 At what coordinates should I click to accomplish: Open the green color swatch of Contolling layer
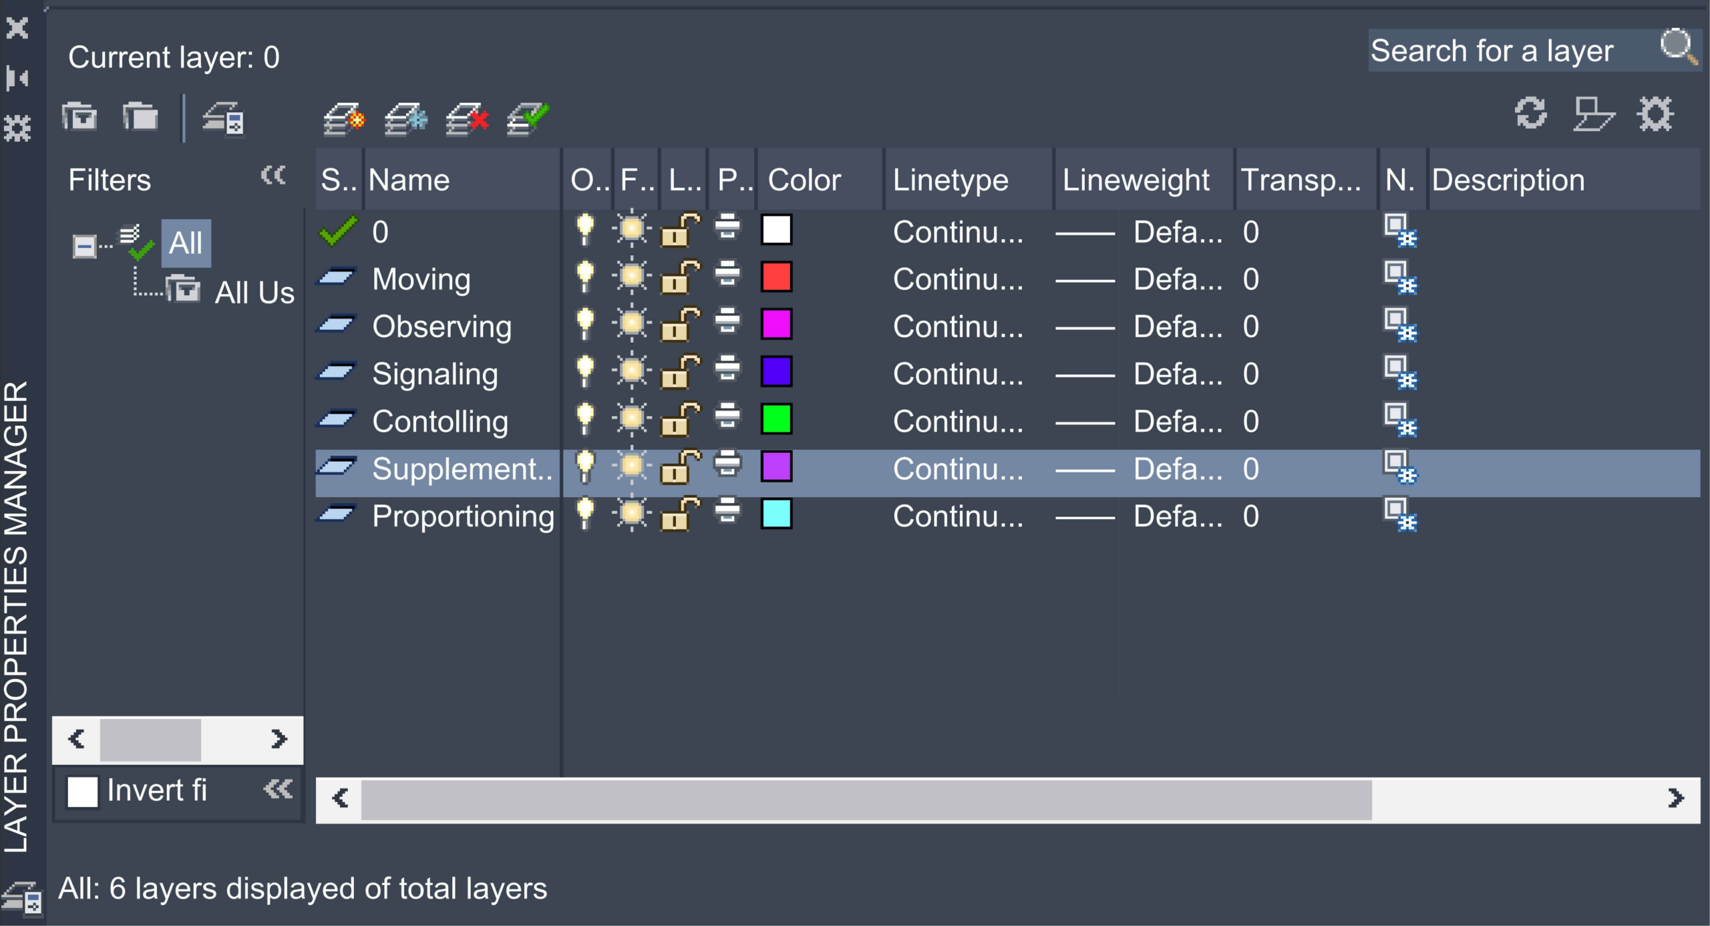[776, 420]
